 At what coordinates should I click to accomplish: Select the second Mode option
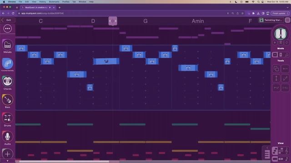[281, 55]
